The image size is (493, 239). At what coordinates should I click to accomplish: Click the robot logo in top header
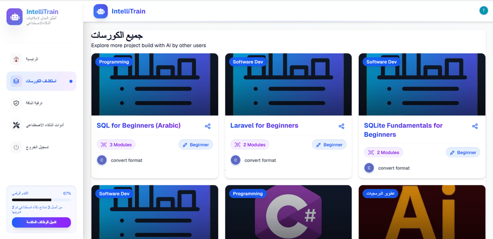[x=101, y=11]
